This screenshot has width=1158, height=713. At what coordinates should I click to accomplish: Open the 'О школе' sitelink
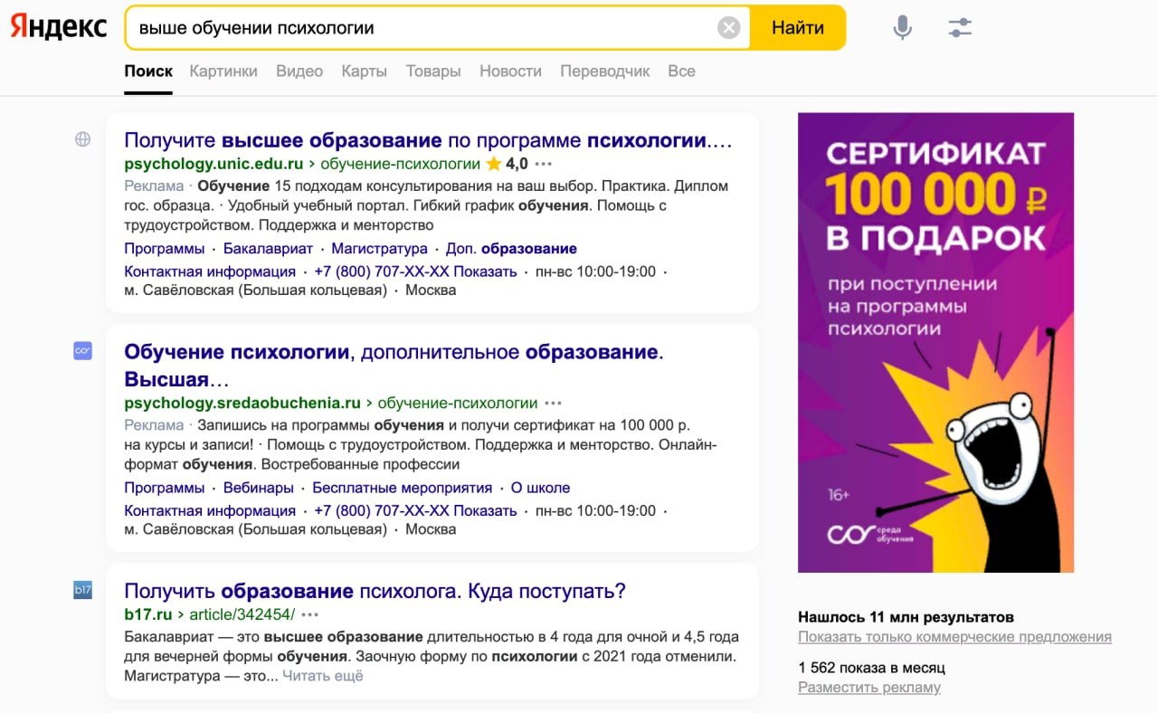(x=541, y=488)
